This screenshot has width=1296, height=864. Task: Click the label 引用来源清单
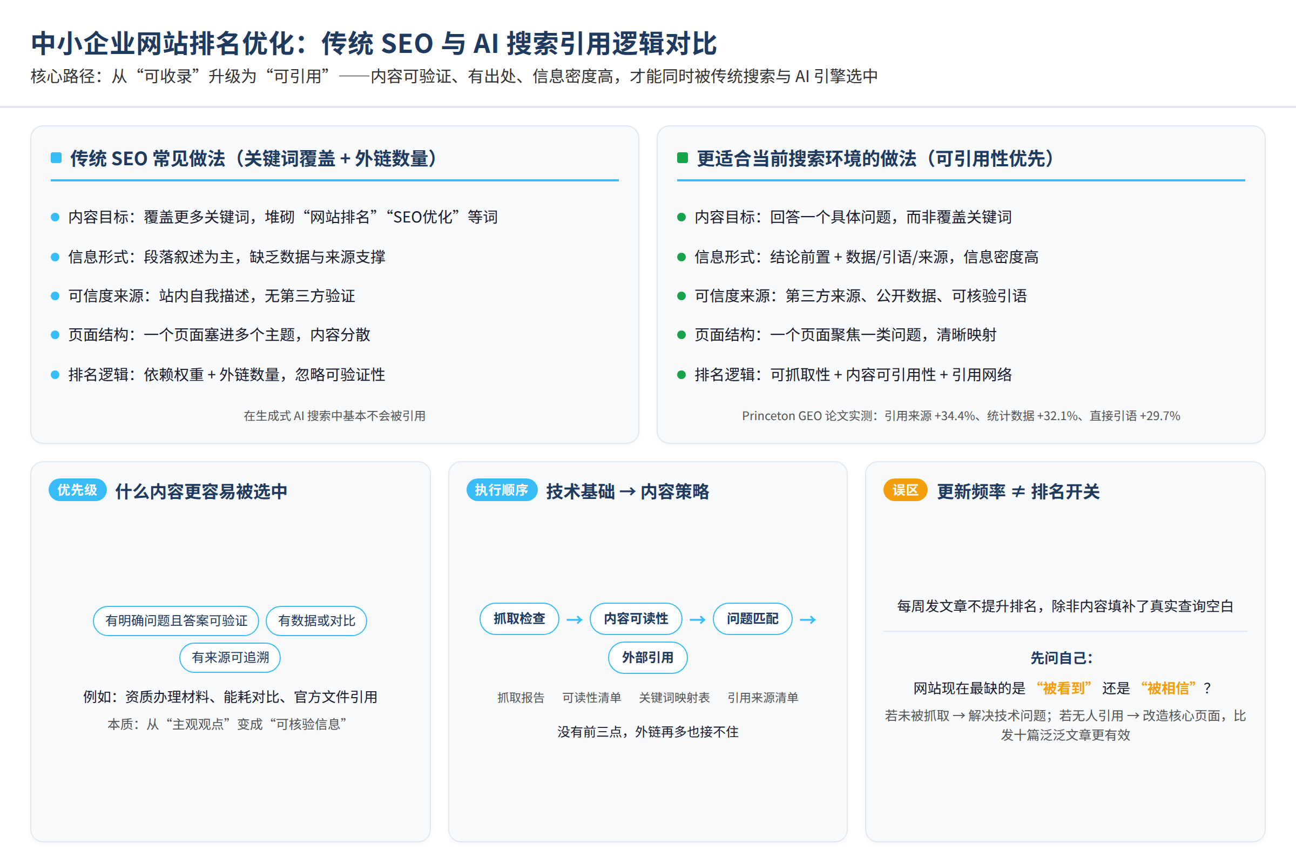(x=762, y=698)
